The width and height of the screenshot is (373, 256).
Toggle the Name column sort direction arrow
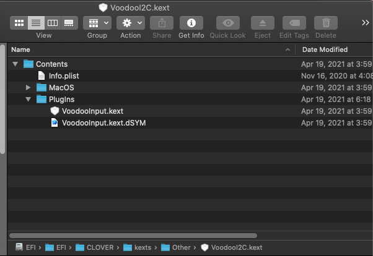pyautogui.click(x=287, y=49)
